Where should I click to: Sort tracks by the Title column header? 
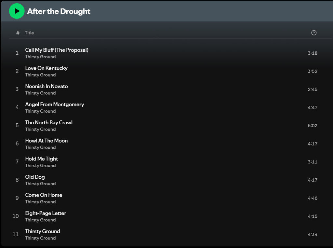coord(29,33)
